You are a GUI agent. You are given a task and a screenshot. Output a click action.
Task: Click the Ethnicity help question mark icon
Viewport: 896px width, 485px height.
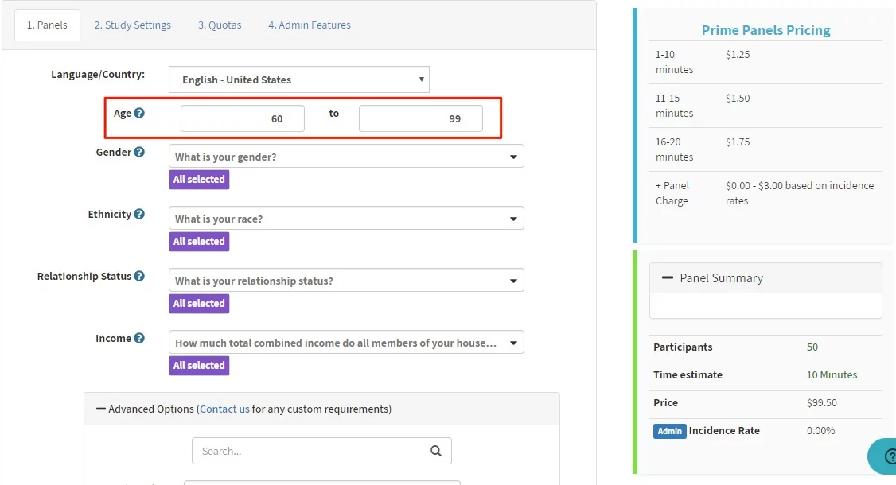click(139, 214)
